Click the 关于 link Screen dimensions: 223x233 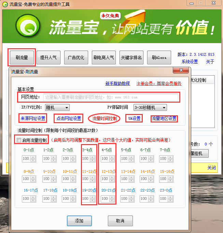tap(210, 62)
